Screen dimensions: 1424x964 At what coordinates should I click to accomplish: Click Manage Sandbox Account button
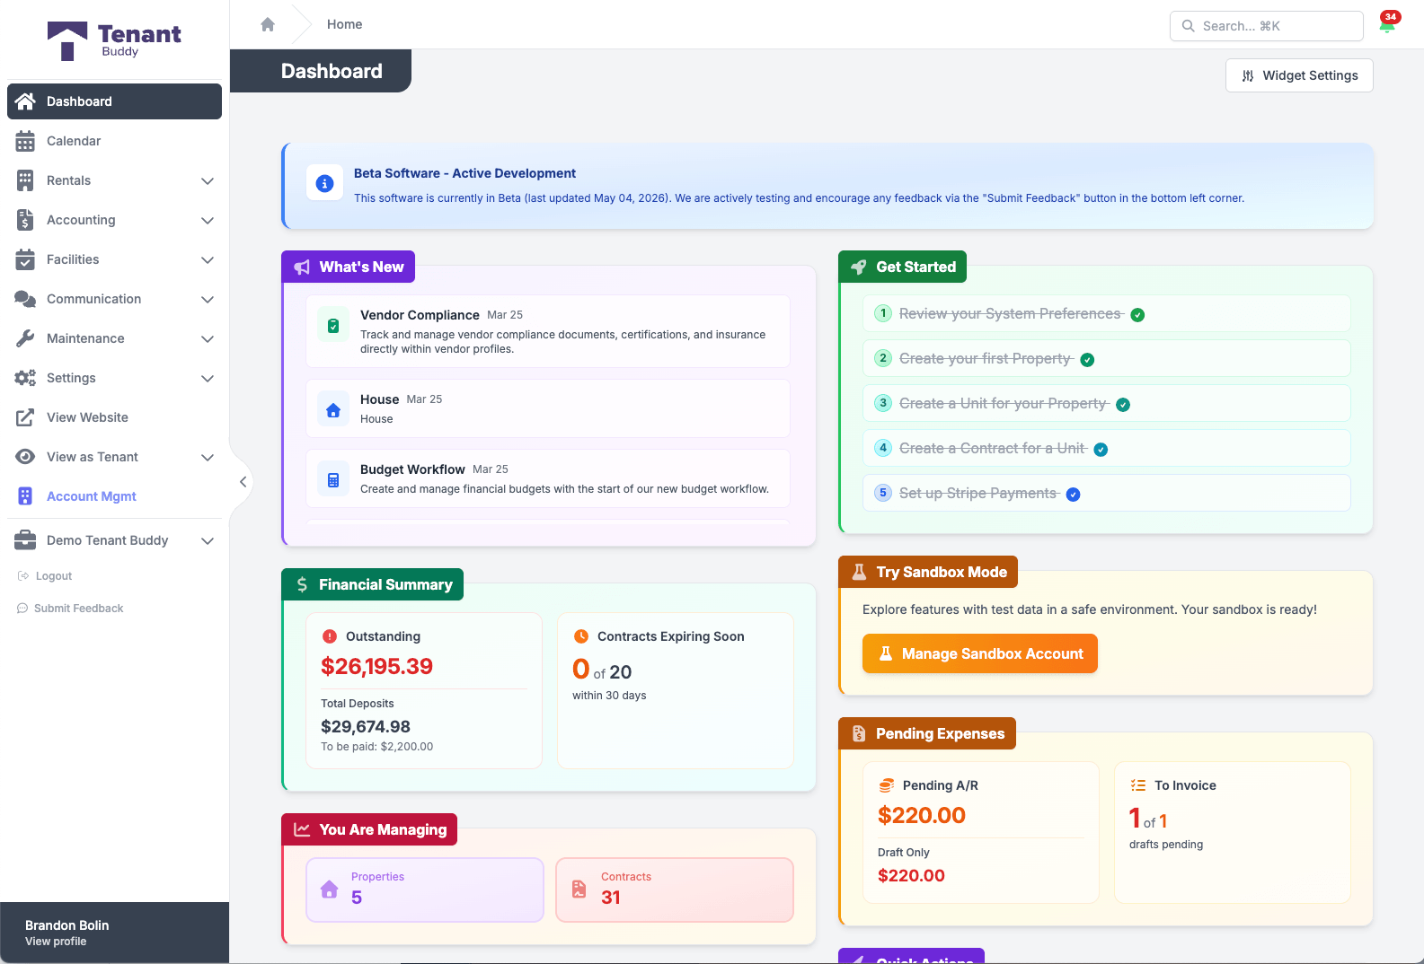point(980,653)
